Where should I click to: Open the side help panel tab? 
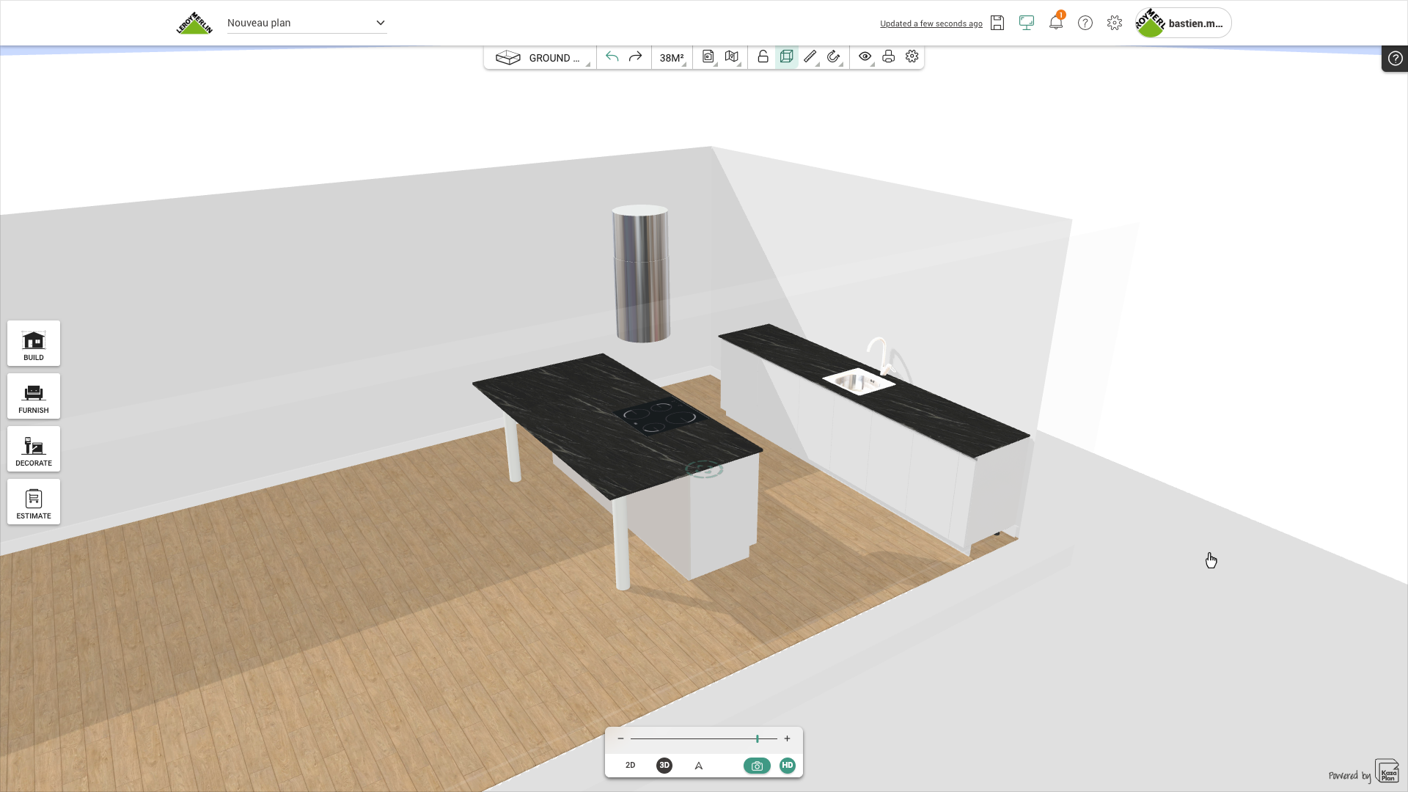(x=1395, y=59)
